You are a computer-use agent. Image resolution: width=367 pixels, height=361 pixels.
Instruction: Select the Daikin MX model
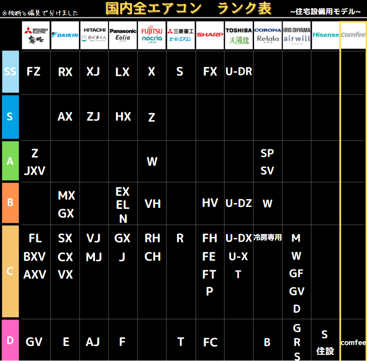pos(66,196)
